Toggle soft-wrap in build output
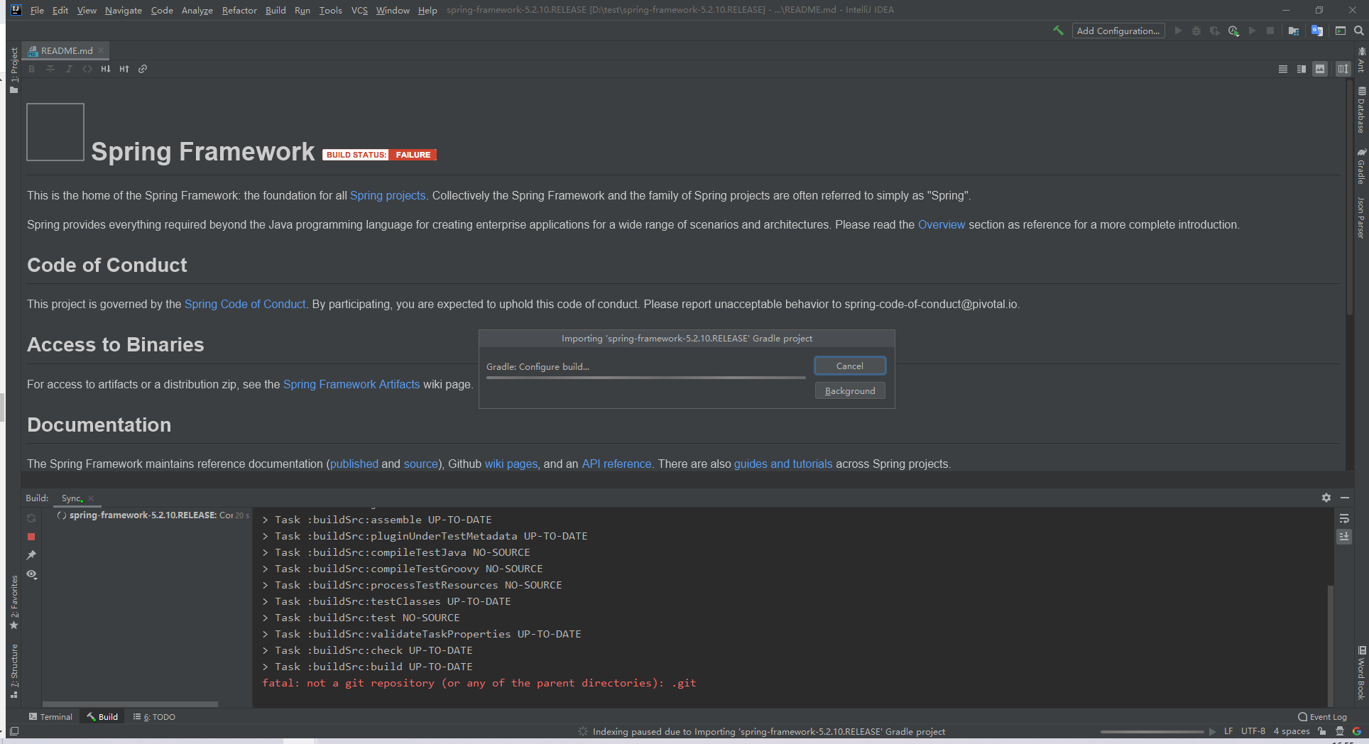 point(1344,519)
